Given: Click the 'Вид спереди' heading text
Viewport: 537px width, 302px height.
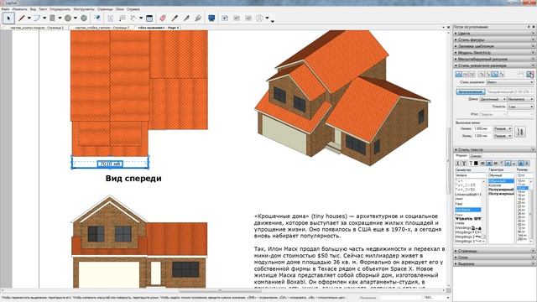Looking at the screenshot, I should click(133, 179).
